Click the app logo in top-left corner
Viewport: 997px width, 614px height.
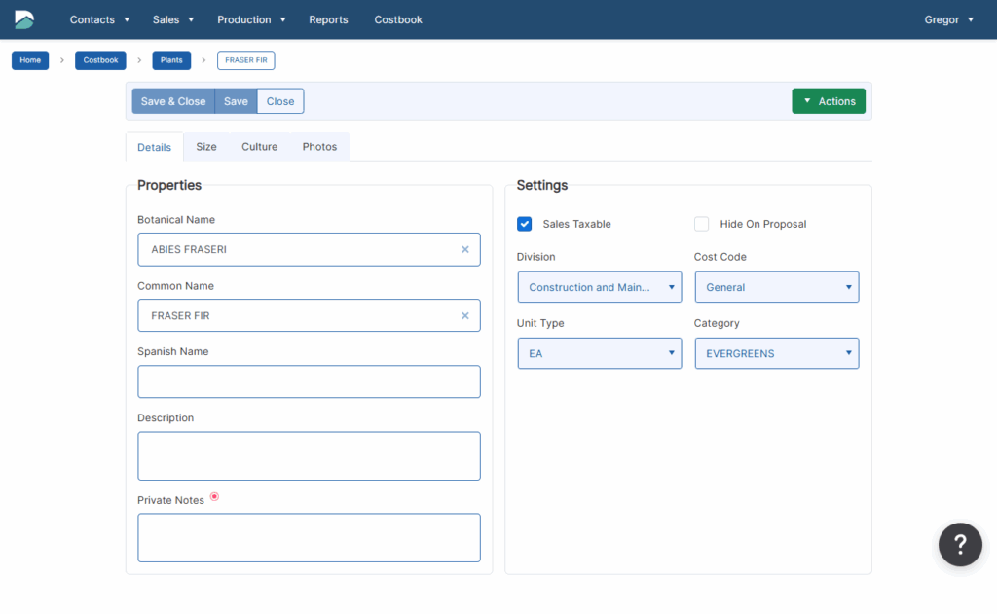tap(24, 19)
